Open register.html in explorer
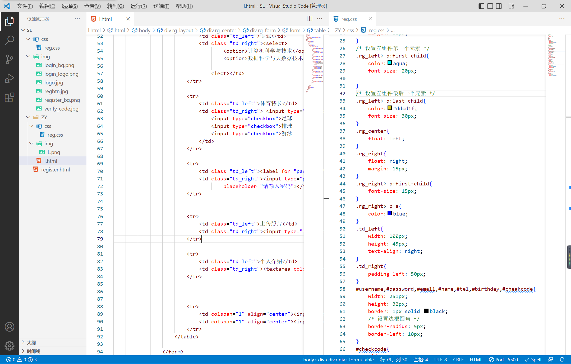The image size is (571, 364). (55, 170)
